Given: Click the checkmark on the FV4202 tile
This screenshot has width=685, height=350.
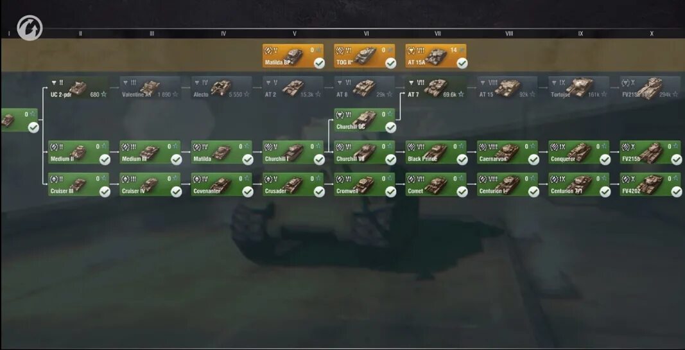Looking at the screenshot, I should coord(676,192).
